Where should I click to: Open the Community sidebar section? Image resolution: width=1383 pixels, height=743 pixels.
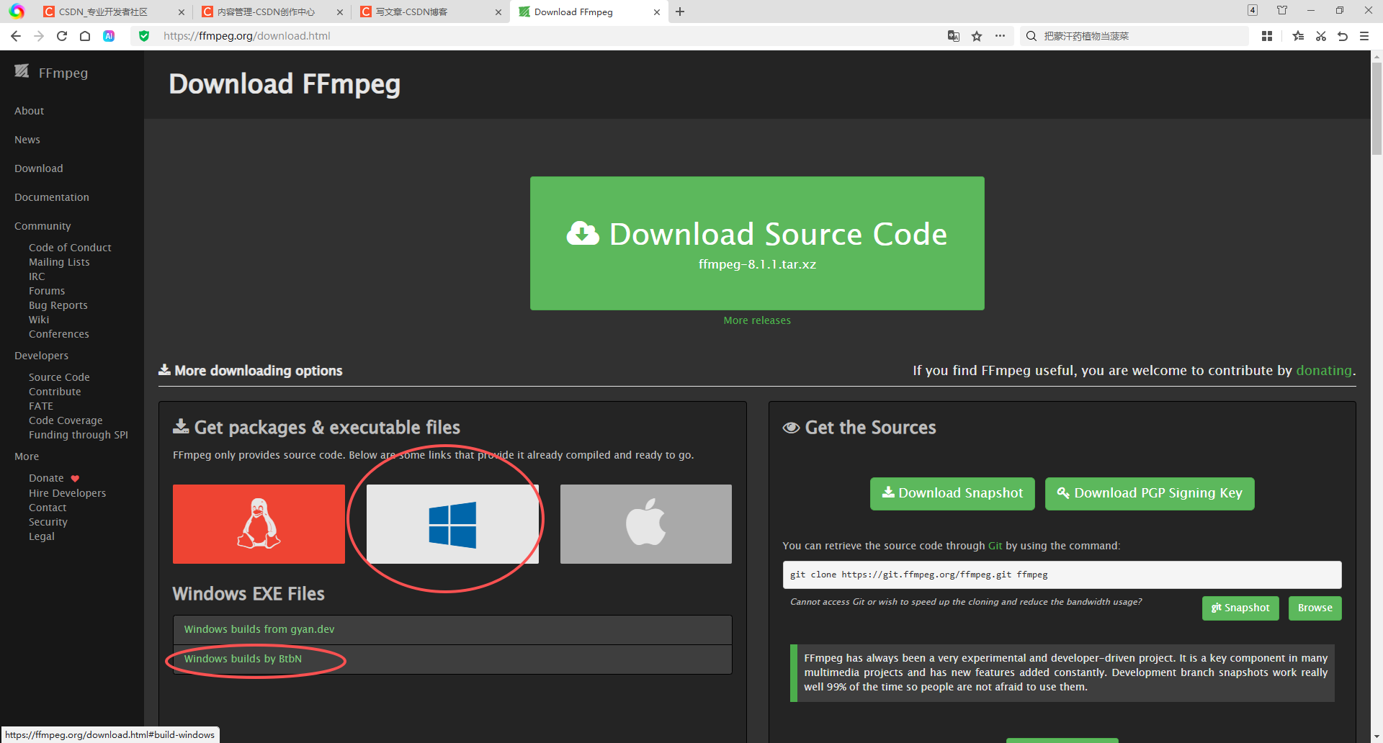42,226
